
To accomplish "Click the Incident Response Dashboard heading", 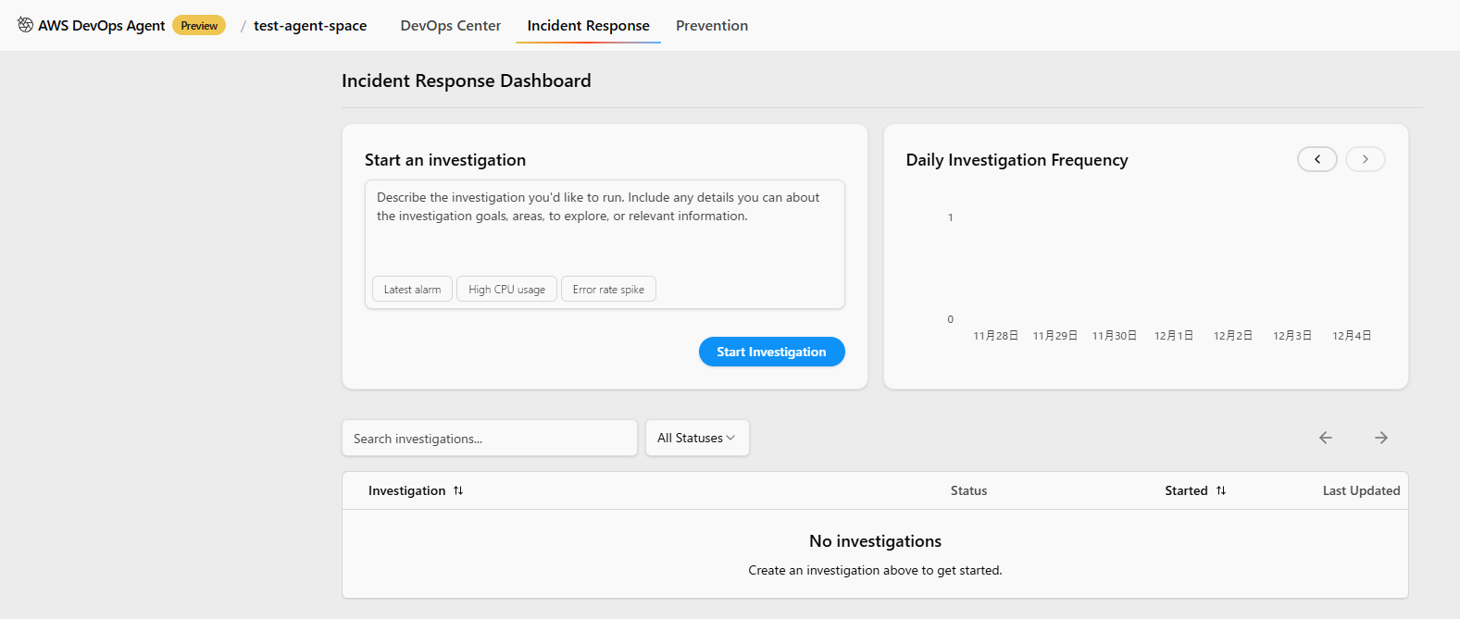I will [x=466, y=80].
